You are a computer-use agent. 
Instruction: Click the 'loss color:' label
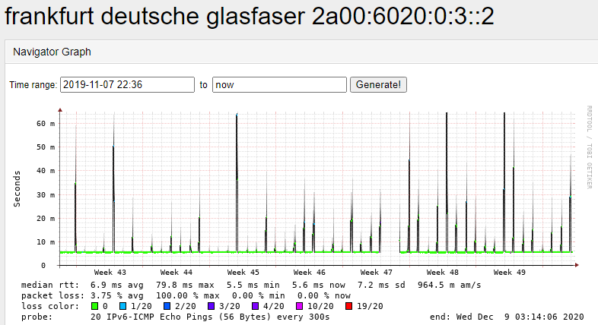[x=50, y=306]
